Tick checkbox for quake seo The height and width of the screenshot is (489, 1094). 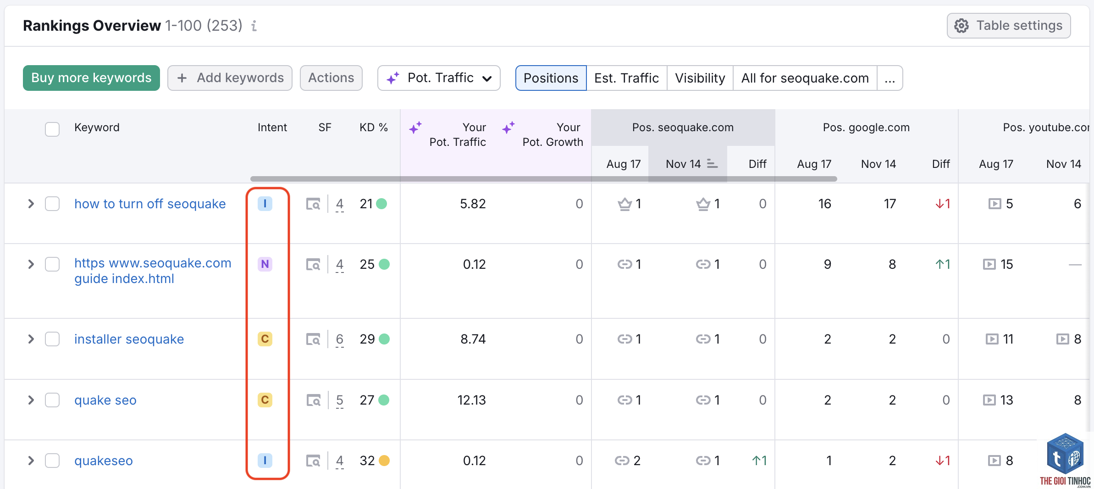[x=52, y=400]
